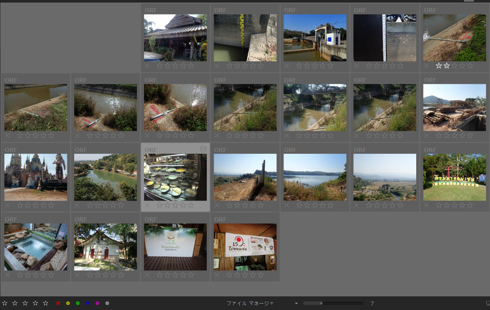The height and width of the screenshot is (310, 490).
Task: Give the two-star canal photo a third star
Action: click(455, 66)
